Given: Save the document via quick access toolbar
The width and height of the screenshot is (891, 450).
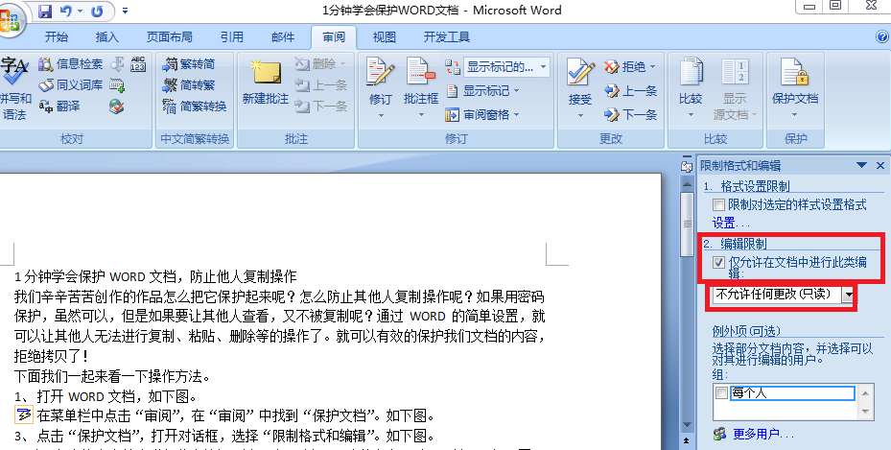Looking at the screenshot, I should (x=45, y=11).
